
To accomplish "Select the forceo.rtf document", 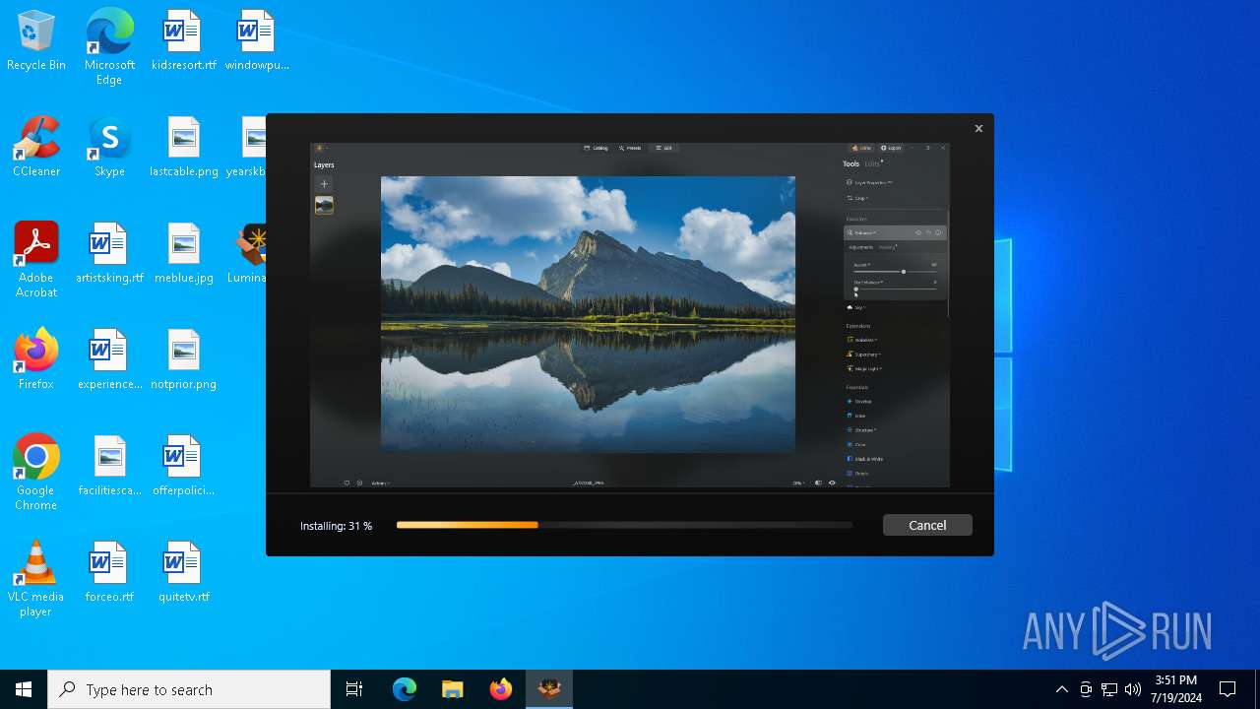I will point(109,572).
